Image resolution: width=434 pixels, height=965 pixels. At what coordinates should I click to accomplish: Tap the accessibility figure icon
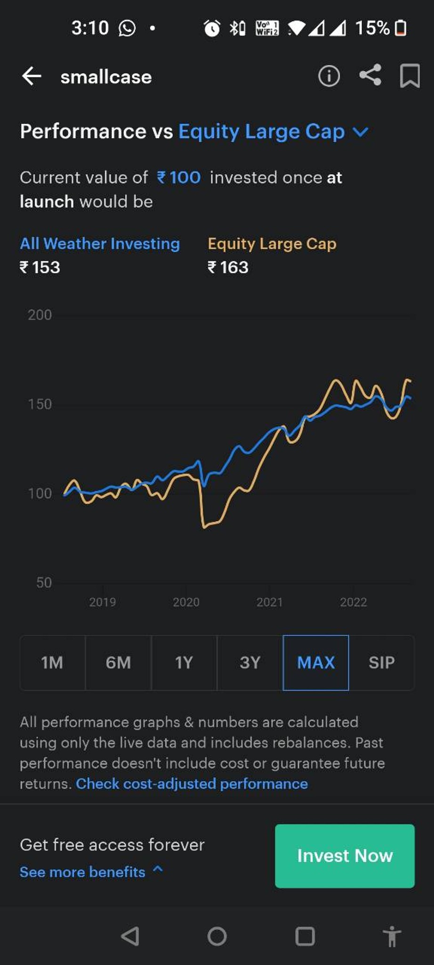392,936
